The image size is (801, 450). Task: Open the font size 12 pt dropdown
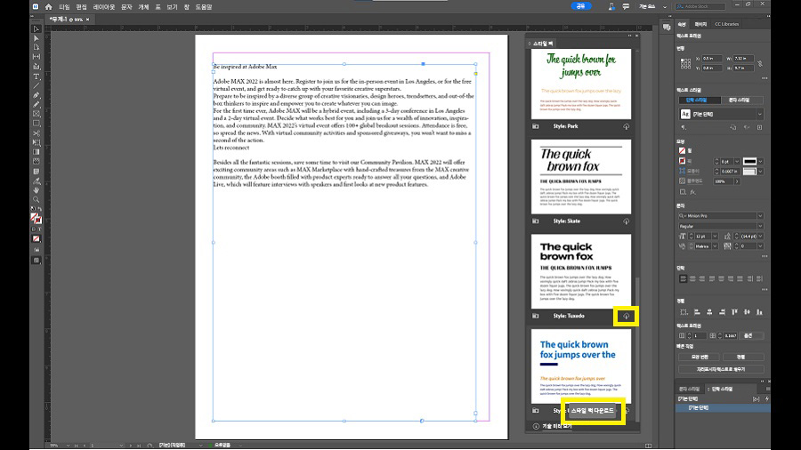point(715,237)
